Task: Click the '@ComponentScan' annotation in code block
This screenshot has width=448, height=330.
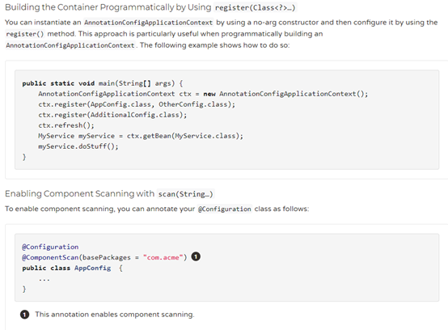Action: pyautogui.click(x=50, y=257)
